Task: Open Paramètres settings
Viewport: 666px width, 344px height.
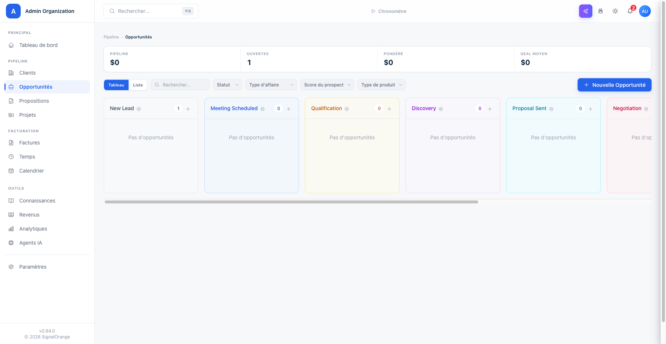Action: pos(47,267)
